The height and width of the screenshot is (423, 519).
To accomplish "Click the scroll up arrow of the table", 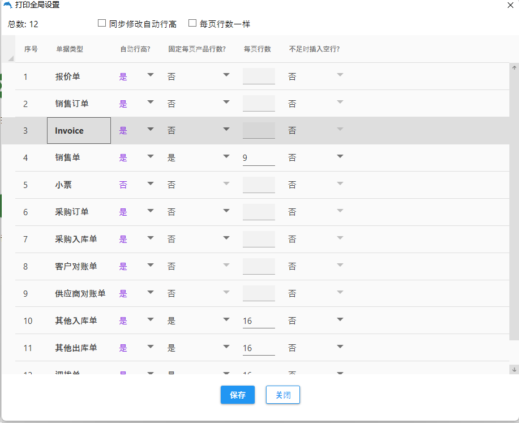I will (514, 69).
